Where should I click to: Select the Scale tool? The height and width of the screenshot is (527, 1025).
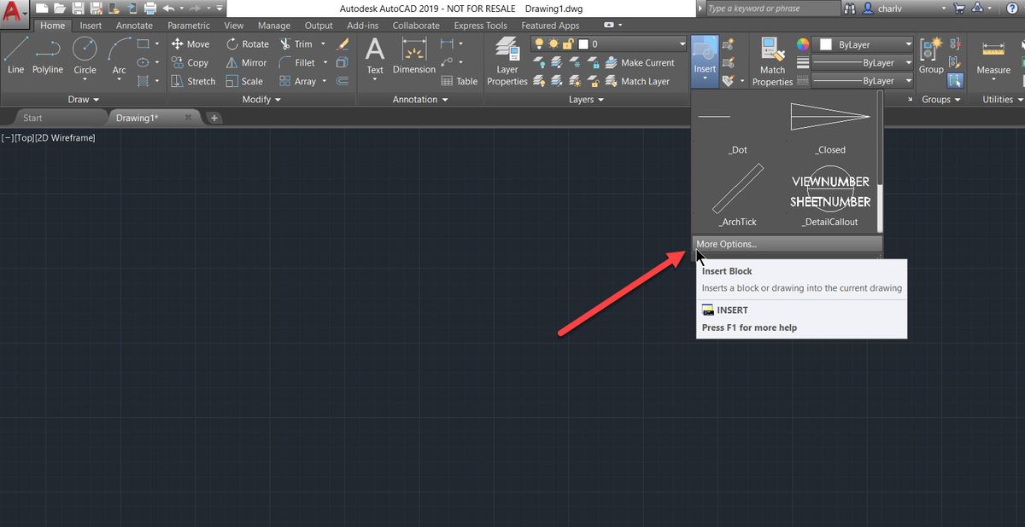[244, 81]
